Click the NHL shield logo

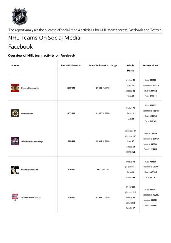coord(20,17)
